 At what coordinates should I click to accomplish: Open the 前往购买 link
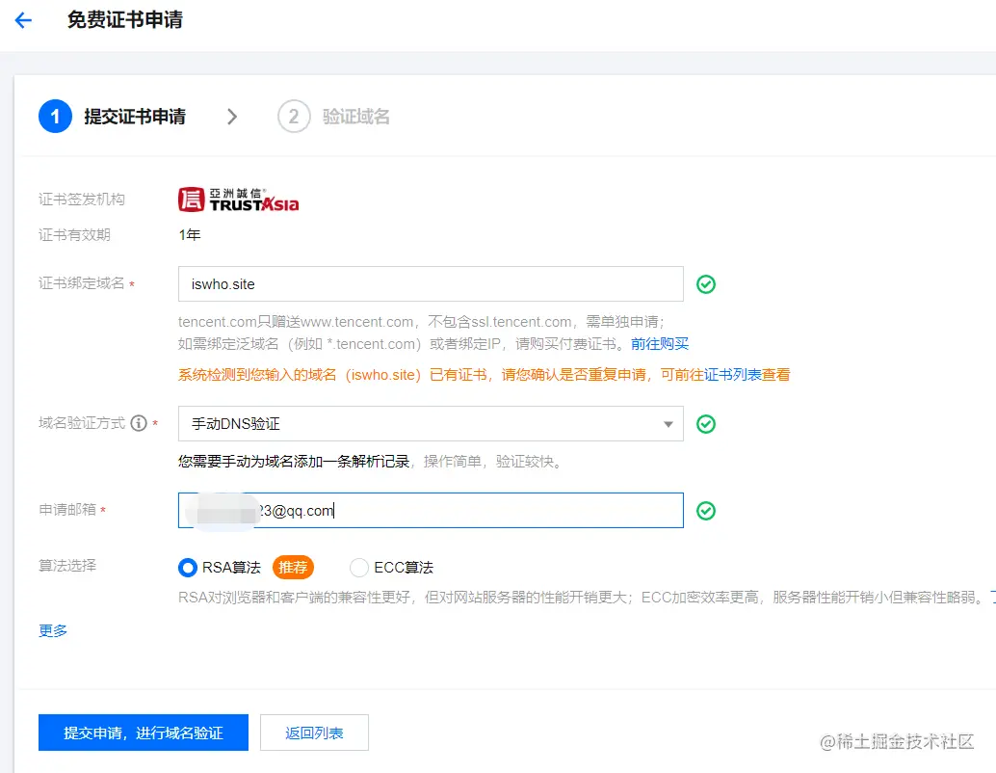[660, 344]
